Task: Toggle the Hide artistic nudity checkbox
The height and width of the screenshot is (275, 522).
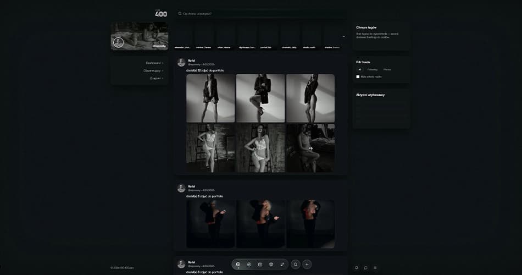Action: click(x=358, y=77)
